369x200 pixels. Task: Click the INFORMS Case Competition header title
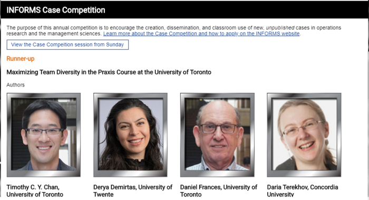coord(56,10)
